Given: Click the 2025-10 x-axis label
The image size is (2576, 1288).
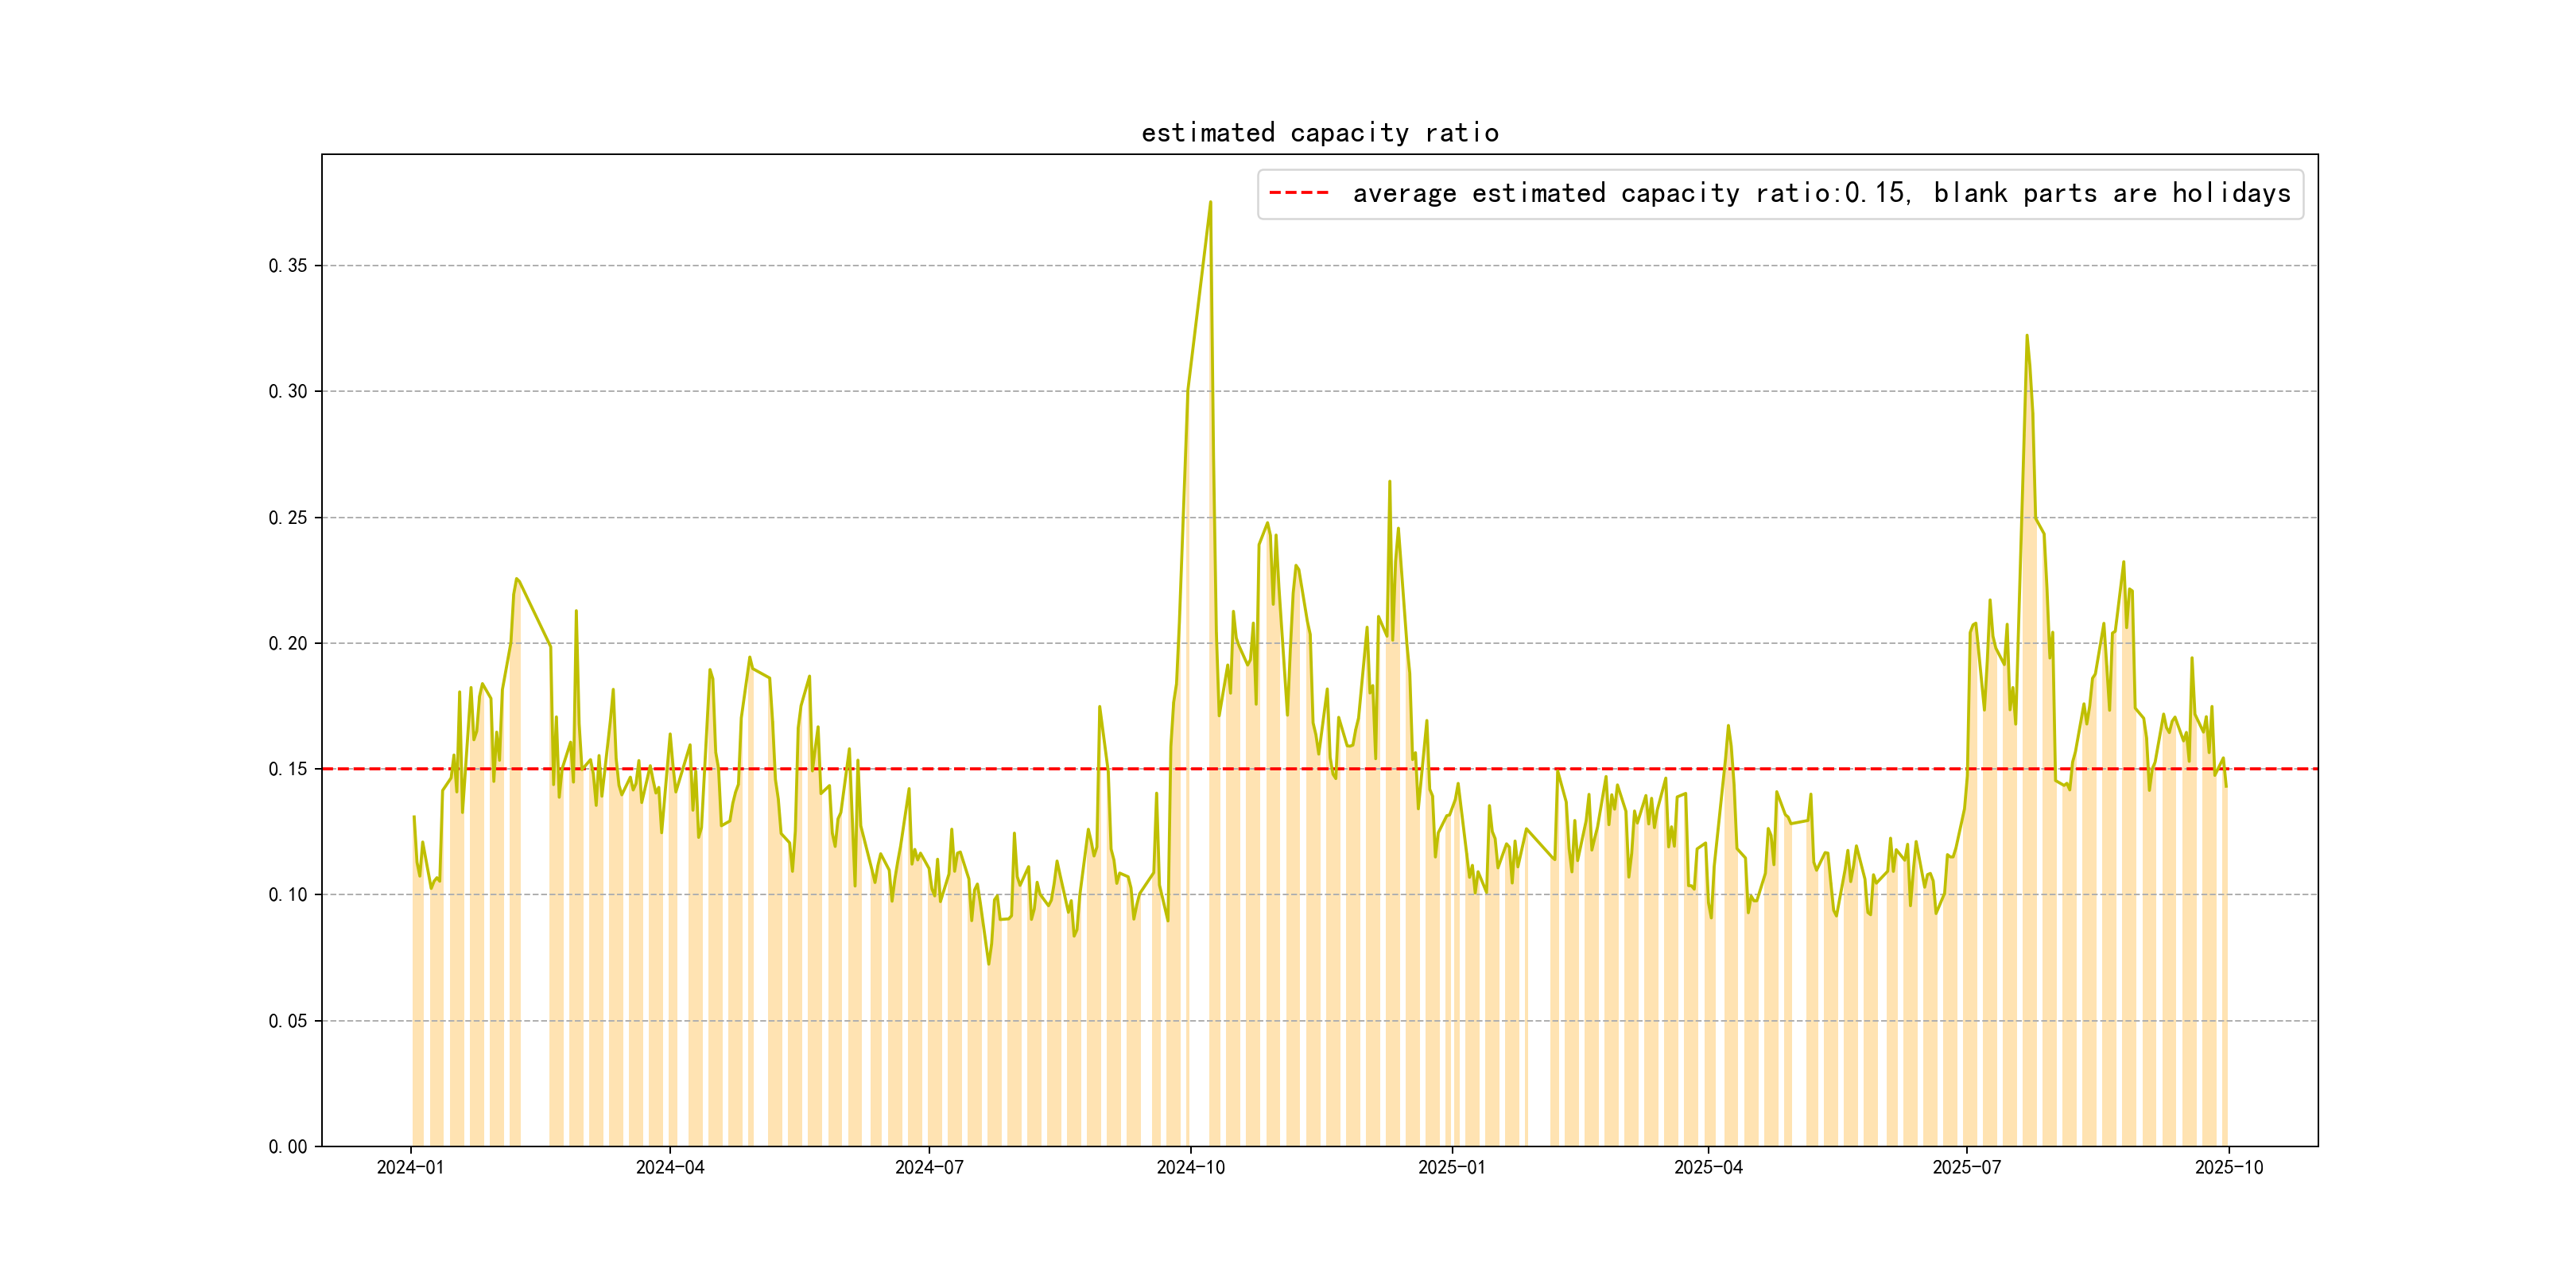Looking at the screenshot, I should pos(2228,1167).
